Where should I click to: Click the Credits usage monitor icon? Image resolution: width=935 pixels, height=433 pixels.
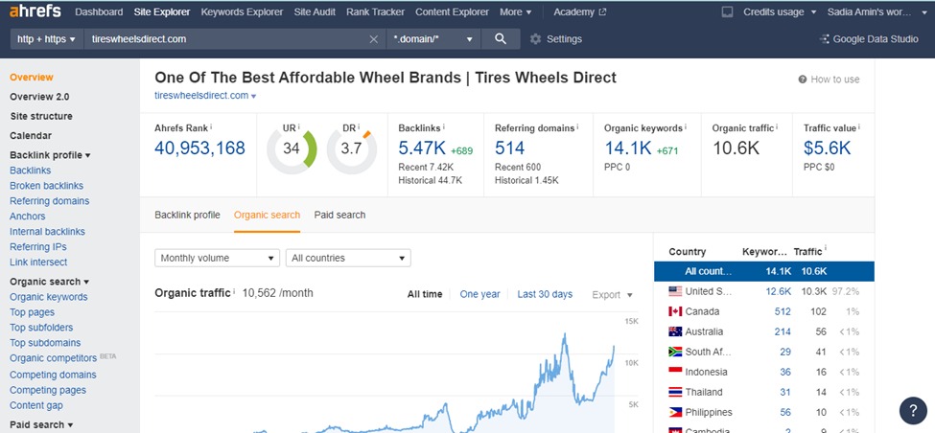(x=727, y=12)
